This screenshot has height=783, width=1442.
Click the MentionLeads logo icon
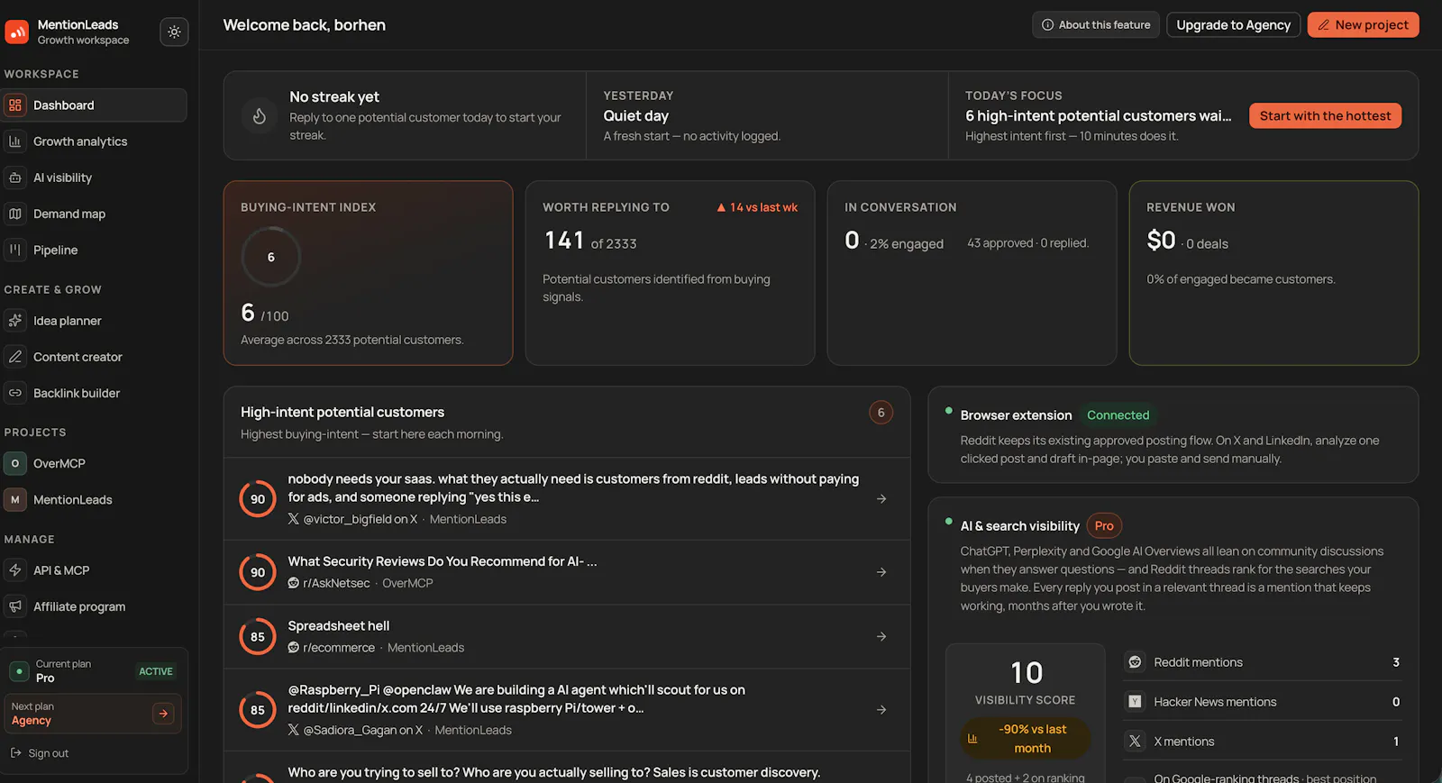coord(17,32)
